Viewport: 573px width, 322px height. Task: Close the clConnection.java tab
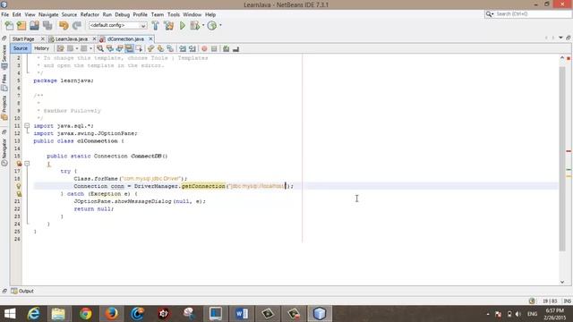pos(150,38)
